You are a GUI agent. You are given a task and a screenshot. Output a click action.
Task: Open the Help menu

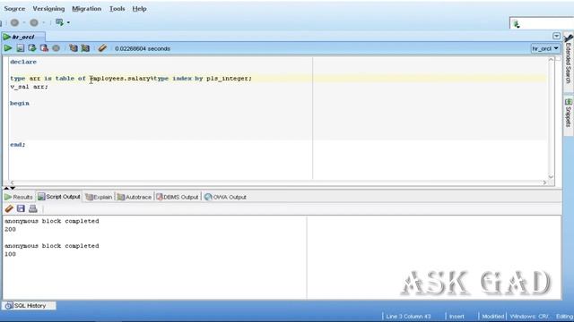point(140,8)
